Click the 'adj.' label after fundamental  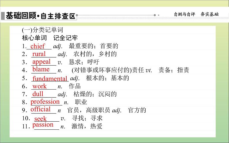[x=75, y=79]
